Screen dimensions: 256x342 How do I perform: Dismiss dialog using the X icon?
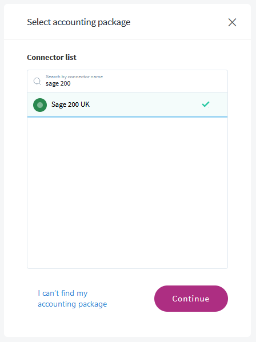(232, 22)
